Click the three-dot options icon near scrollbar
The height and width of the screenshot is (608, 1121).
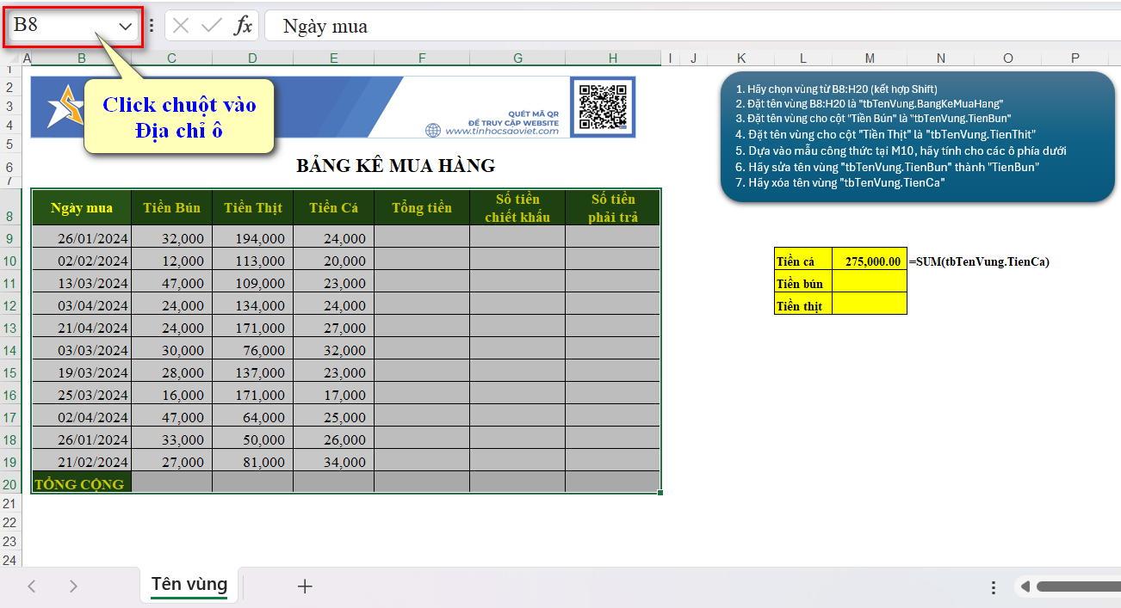pos(994,587)
